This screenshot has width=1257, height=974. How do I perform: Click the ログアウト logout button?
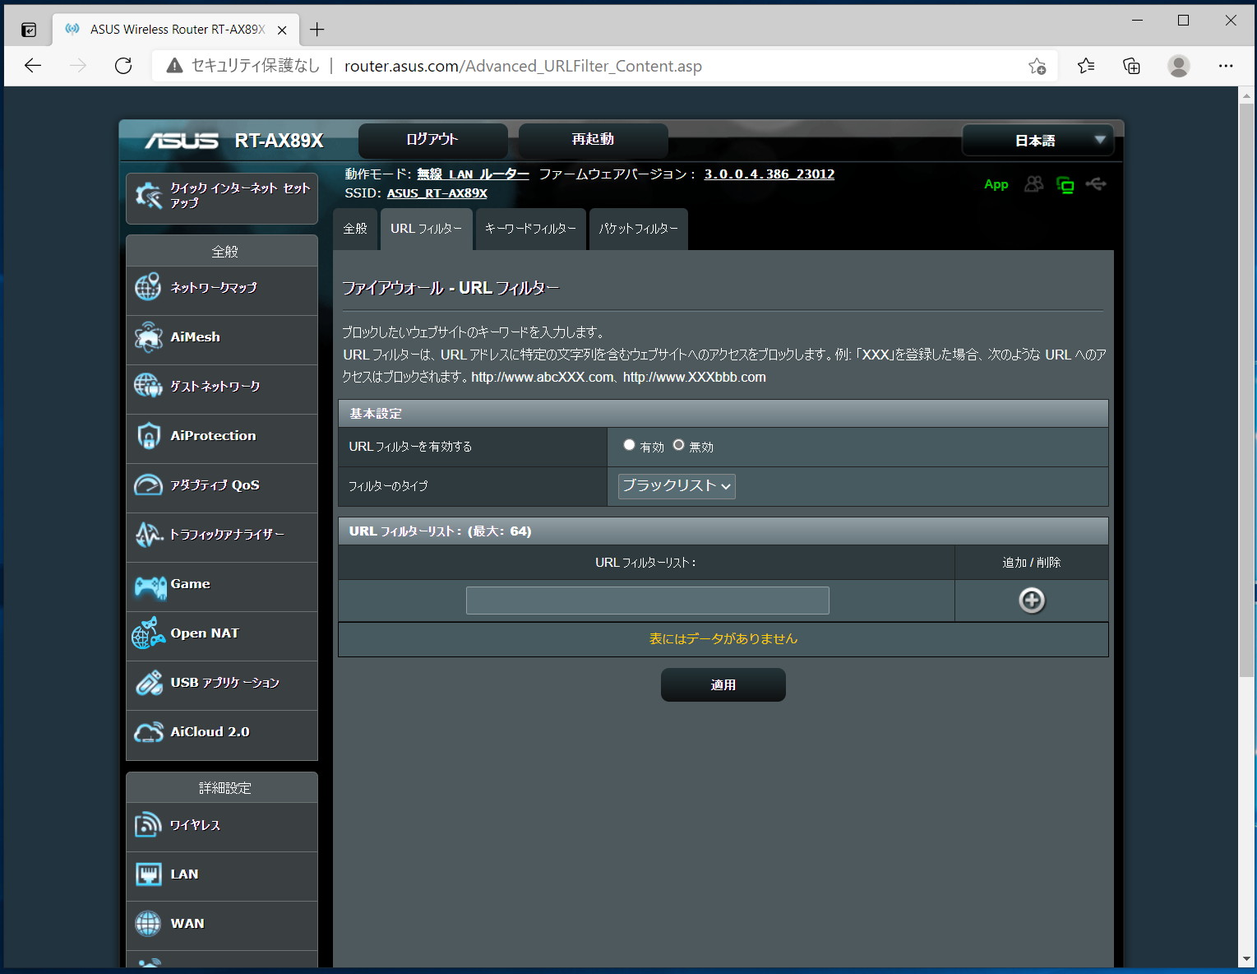pyautogui.click(x=432, y=140)
